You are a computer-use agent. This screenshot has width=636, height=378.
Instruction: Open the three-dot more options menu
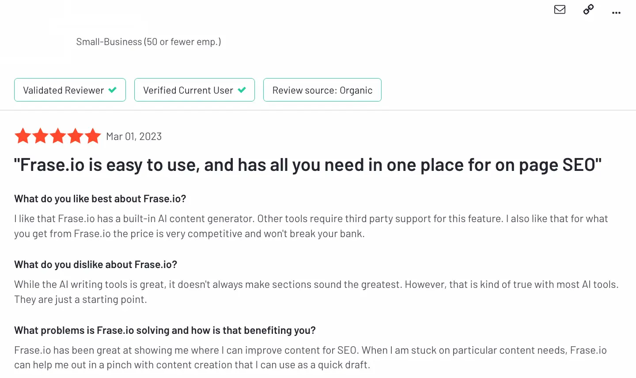(616, 13)
